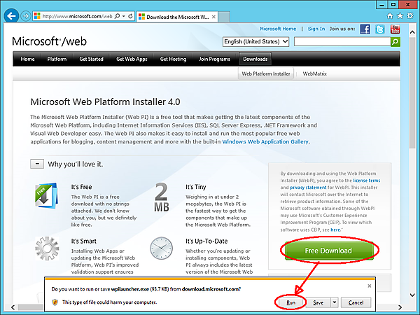This screenshot has height=315, width=420.
Task: Click the green Free Download button
Action: (329, 251)
